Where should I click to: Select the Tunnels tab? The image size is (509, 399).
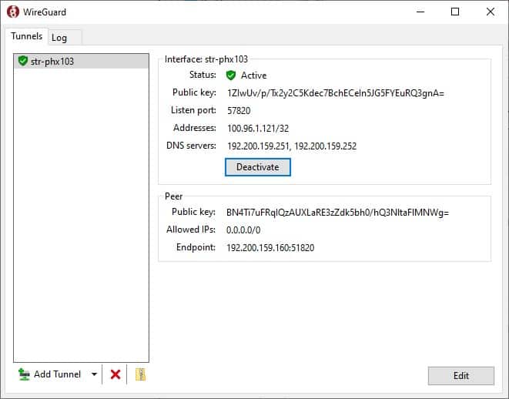pyautogui.click(x=27, y=36)
